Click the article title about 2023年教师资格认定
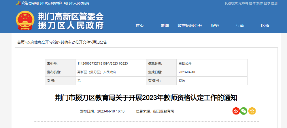Image resolution: width=287 pixels, height=128 pixels. click(146, 98)
